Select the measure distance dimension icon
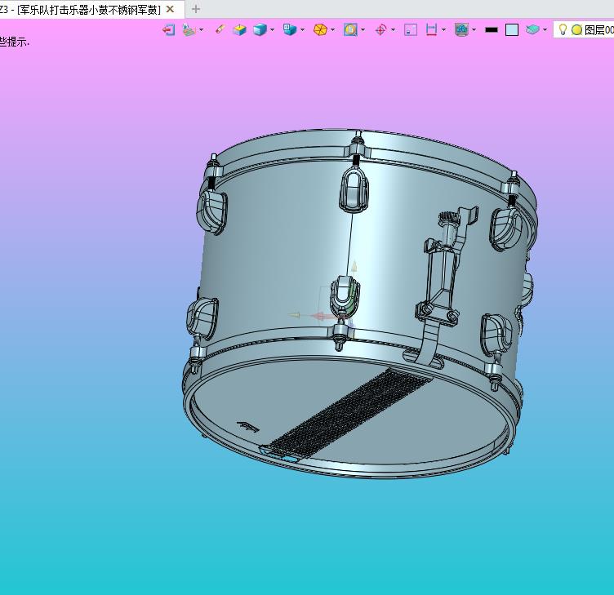The image size is (614, 595). tap(431, 29)
